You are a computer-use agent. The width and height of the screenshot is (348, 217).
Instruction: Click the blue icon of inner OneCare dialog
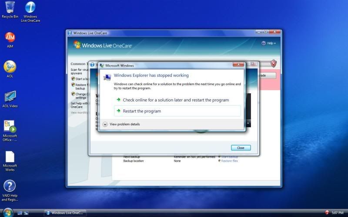(92, 65)
